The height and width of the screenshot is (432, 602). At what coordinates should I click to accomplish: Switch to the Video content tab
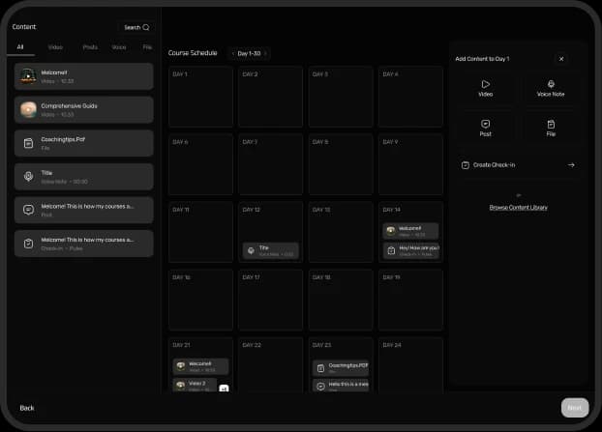click(56, 47)
